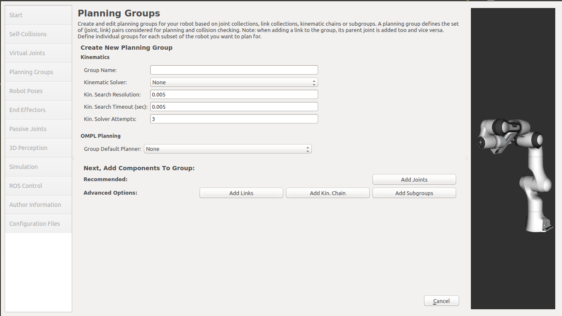Go to Self-Collisions section
562x316 pixels.
pyautogui.click(x=38, y=34)
